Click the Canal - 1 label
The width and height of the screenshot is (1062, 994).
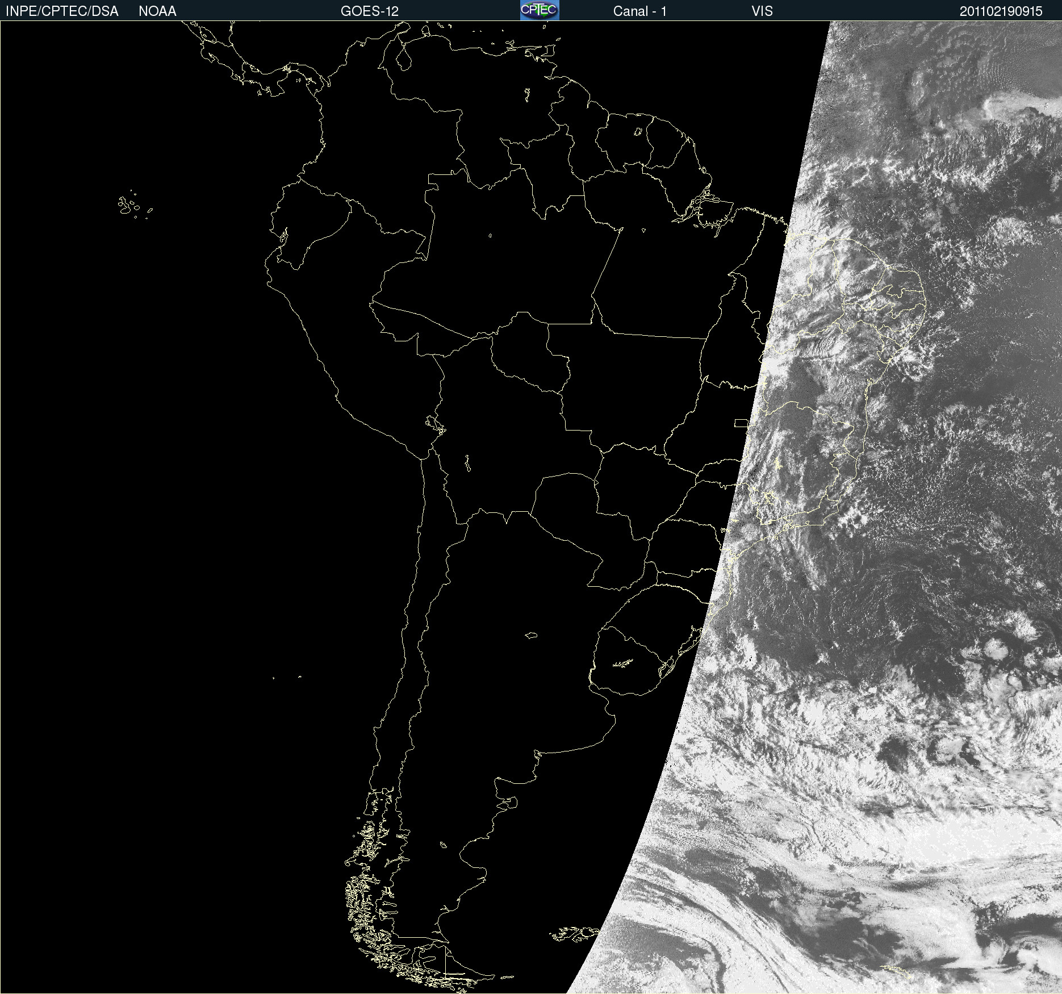(x=640, y=11)
